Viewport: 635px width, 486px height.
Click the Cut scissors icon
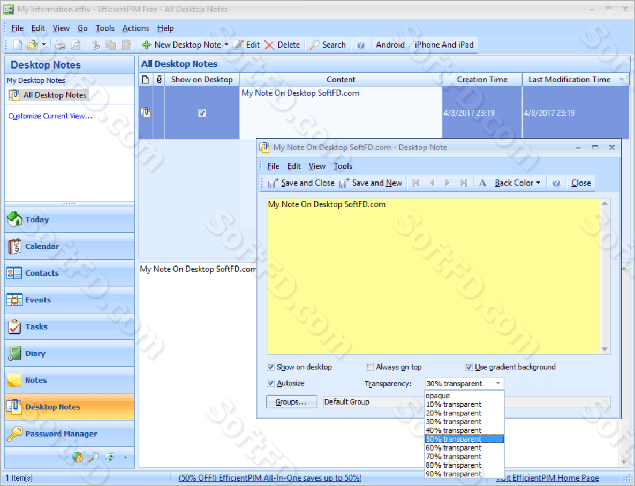click(96, 45)
